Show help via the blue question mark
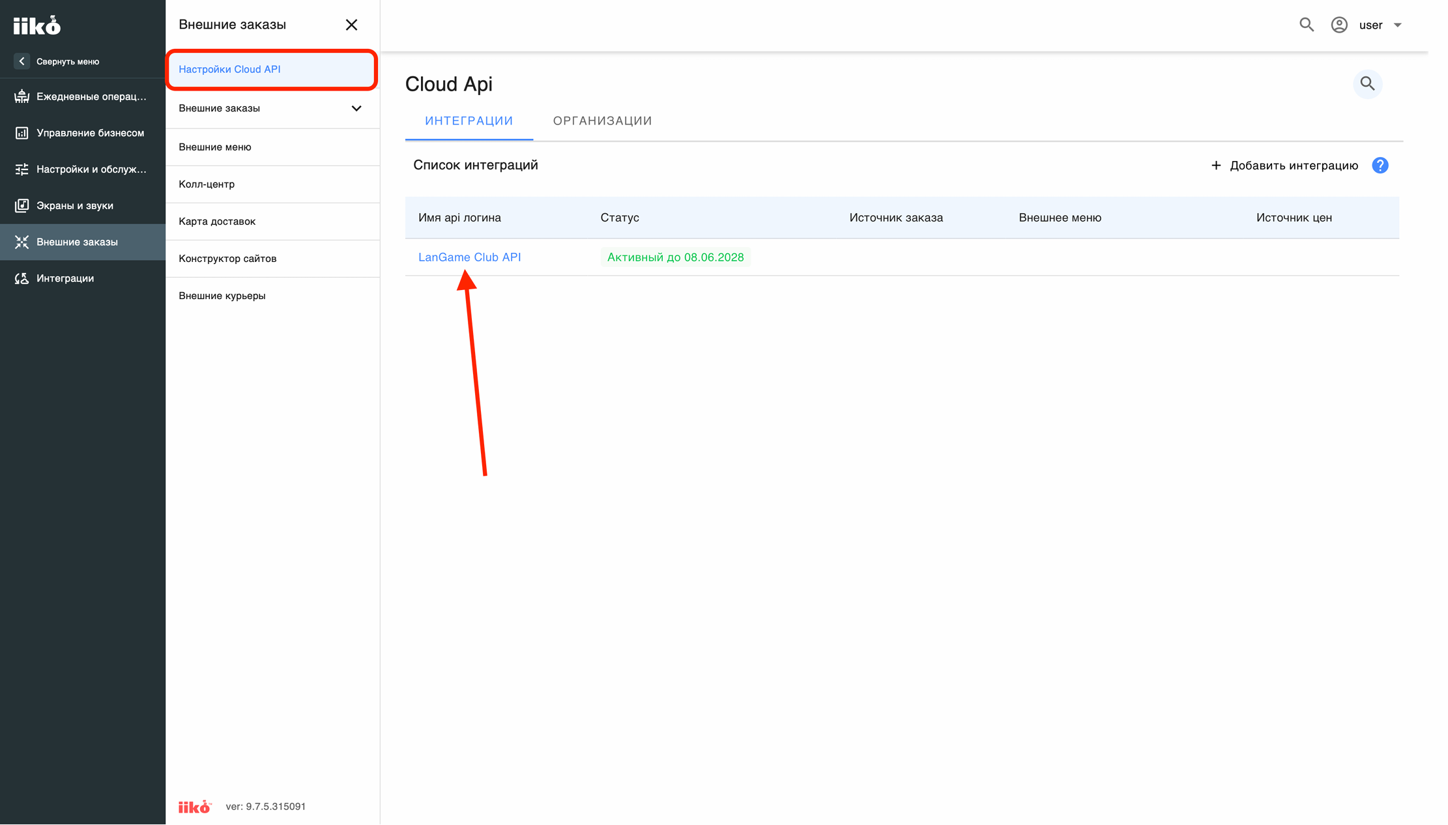The image size is (1448, 825). tap(1380, 166)
